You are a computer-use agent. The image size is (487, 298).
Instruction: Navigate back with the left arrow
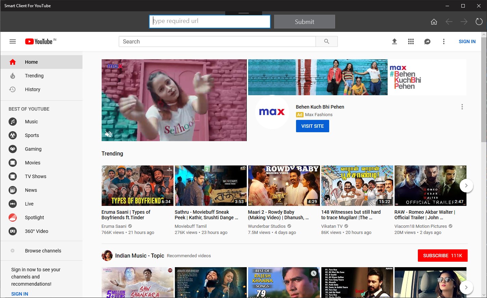click(x=449, y=22)
